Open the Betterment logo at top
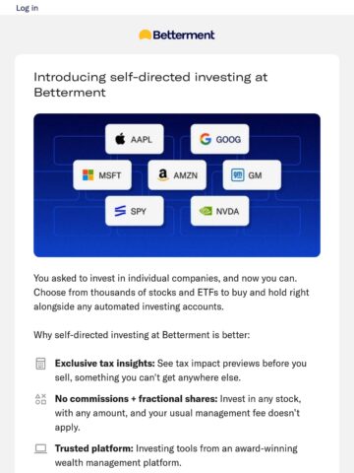 177,34
